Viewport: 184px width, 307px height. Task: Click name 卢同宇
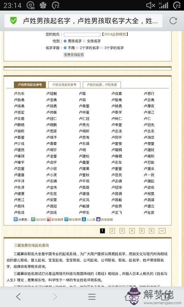pos(117,137)
